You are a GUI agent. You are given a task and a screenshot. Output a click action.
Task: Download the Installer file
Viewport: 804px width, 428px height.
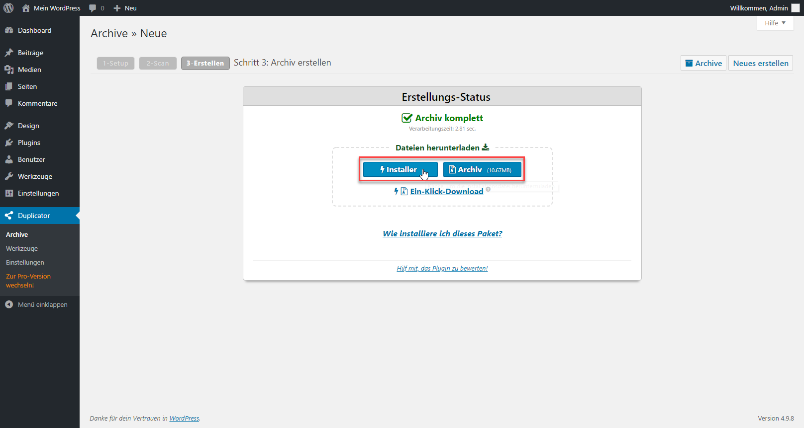pos(400,170)
